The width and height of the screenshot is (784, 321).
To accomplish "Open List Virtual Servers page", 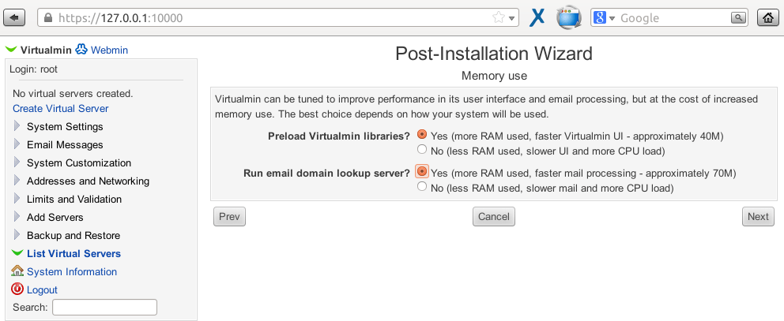I will [x=74, y=254].
